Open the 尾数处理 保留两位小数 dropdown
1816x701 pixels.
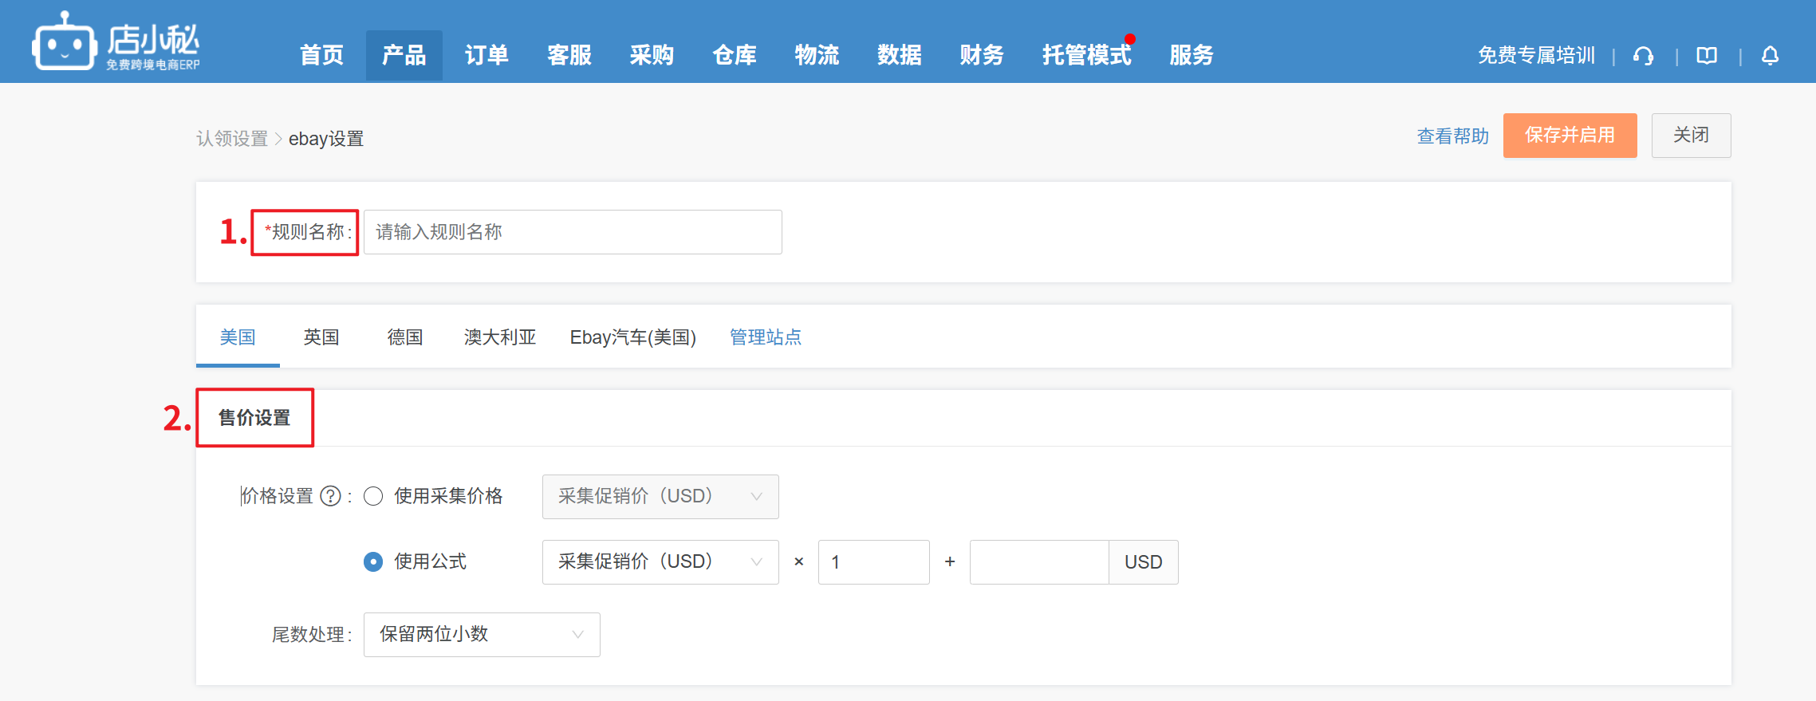click(481, 635)
